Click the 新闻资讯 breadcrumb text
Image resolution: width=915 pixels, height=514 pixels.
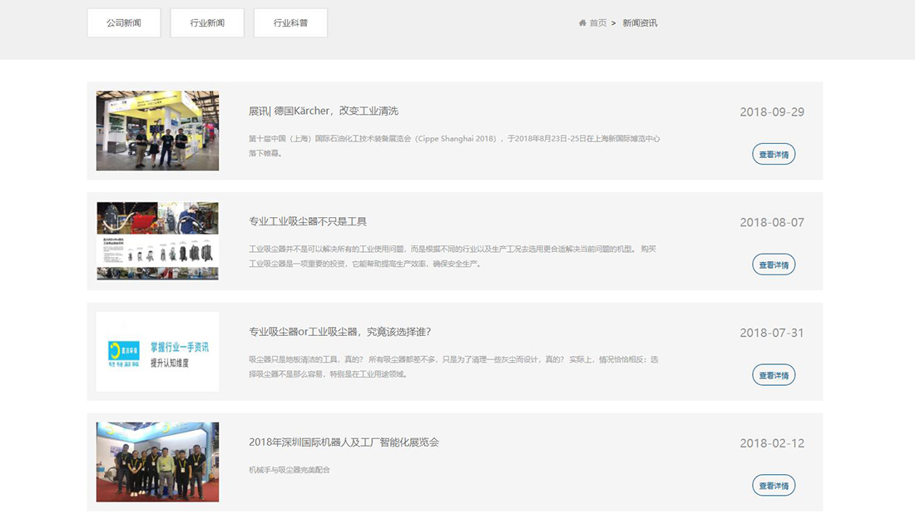640,22
